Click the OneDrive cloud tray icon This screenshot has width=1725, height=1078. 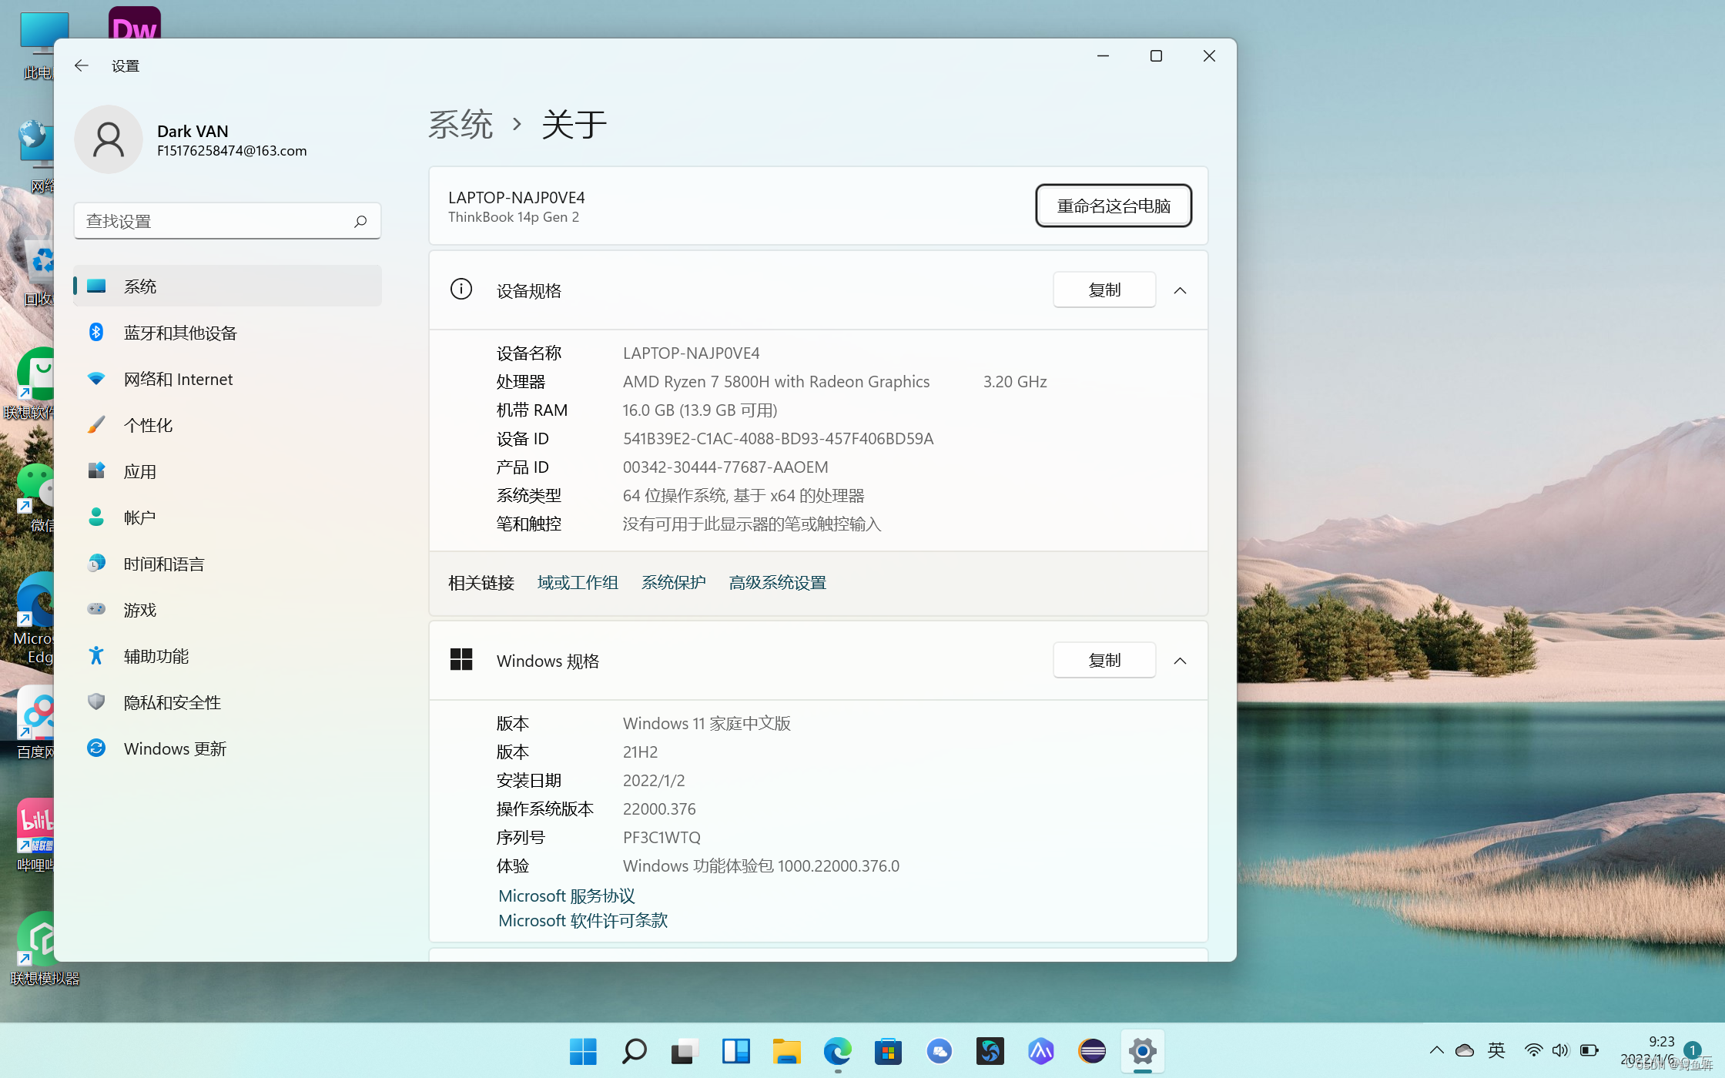point(1464,1050)
